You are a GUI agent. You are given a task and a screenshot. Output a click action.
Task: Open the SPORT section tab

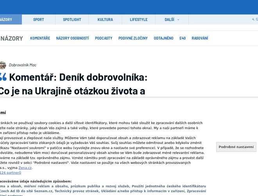coord(38,20)
